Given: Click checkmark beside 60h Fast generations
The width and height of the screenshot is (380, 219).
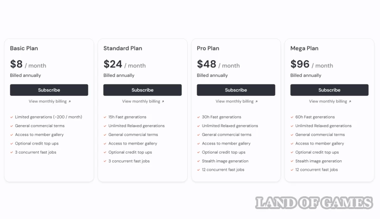Looking at the screenshot, I should click(292, 117).
